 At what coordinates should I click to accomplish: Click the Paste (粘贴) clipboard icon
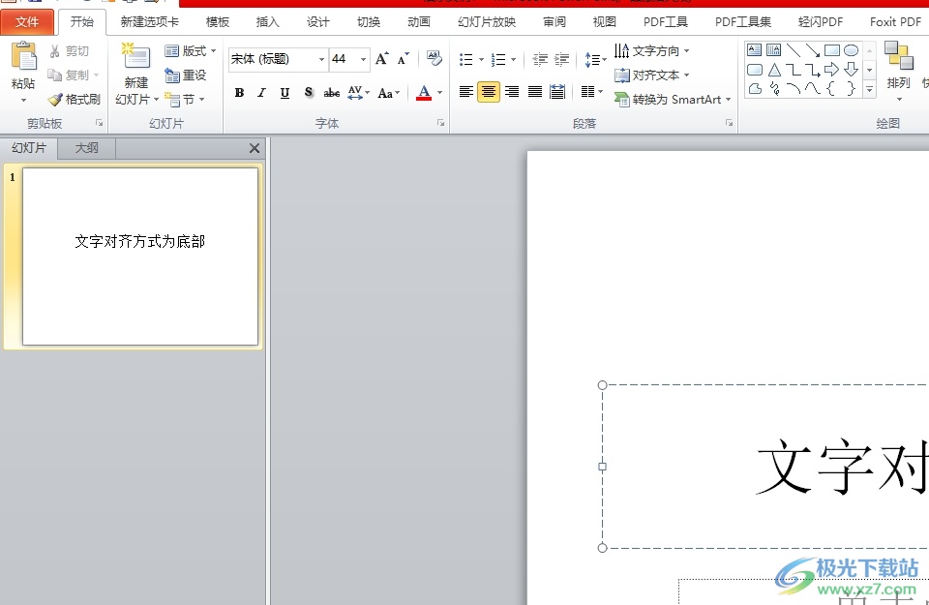pyautogui.click(x=24, y=57)
